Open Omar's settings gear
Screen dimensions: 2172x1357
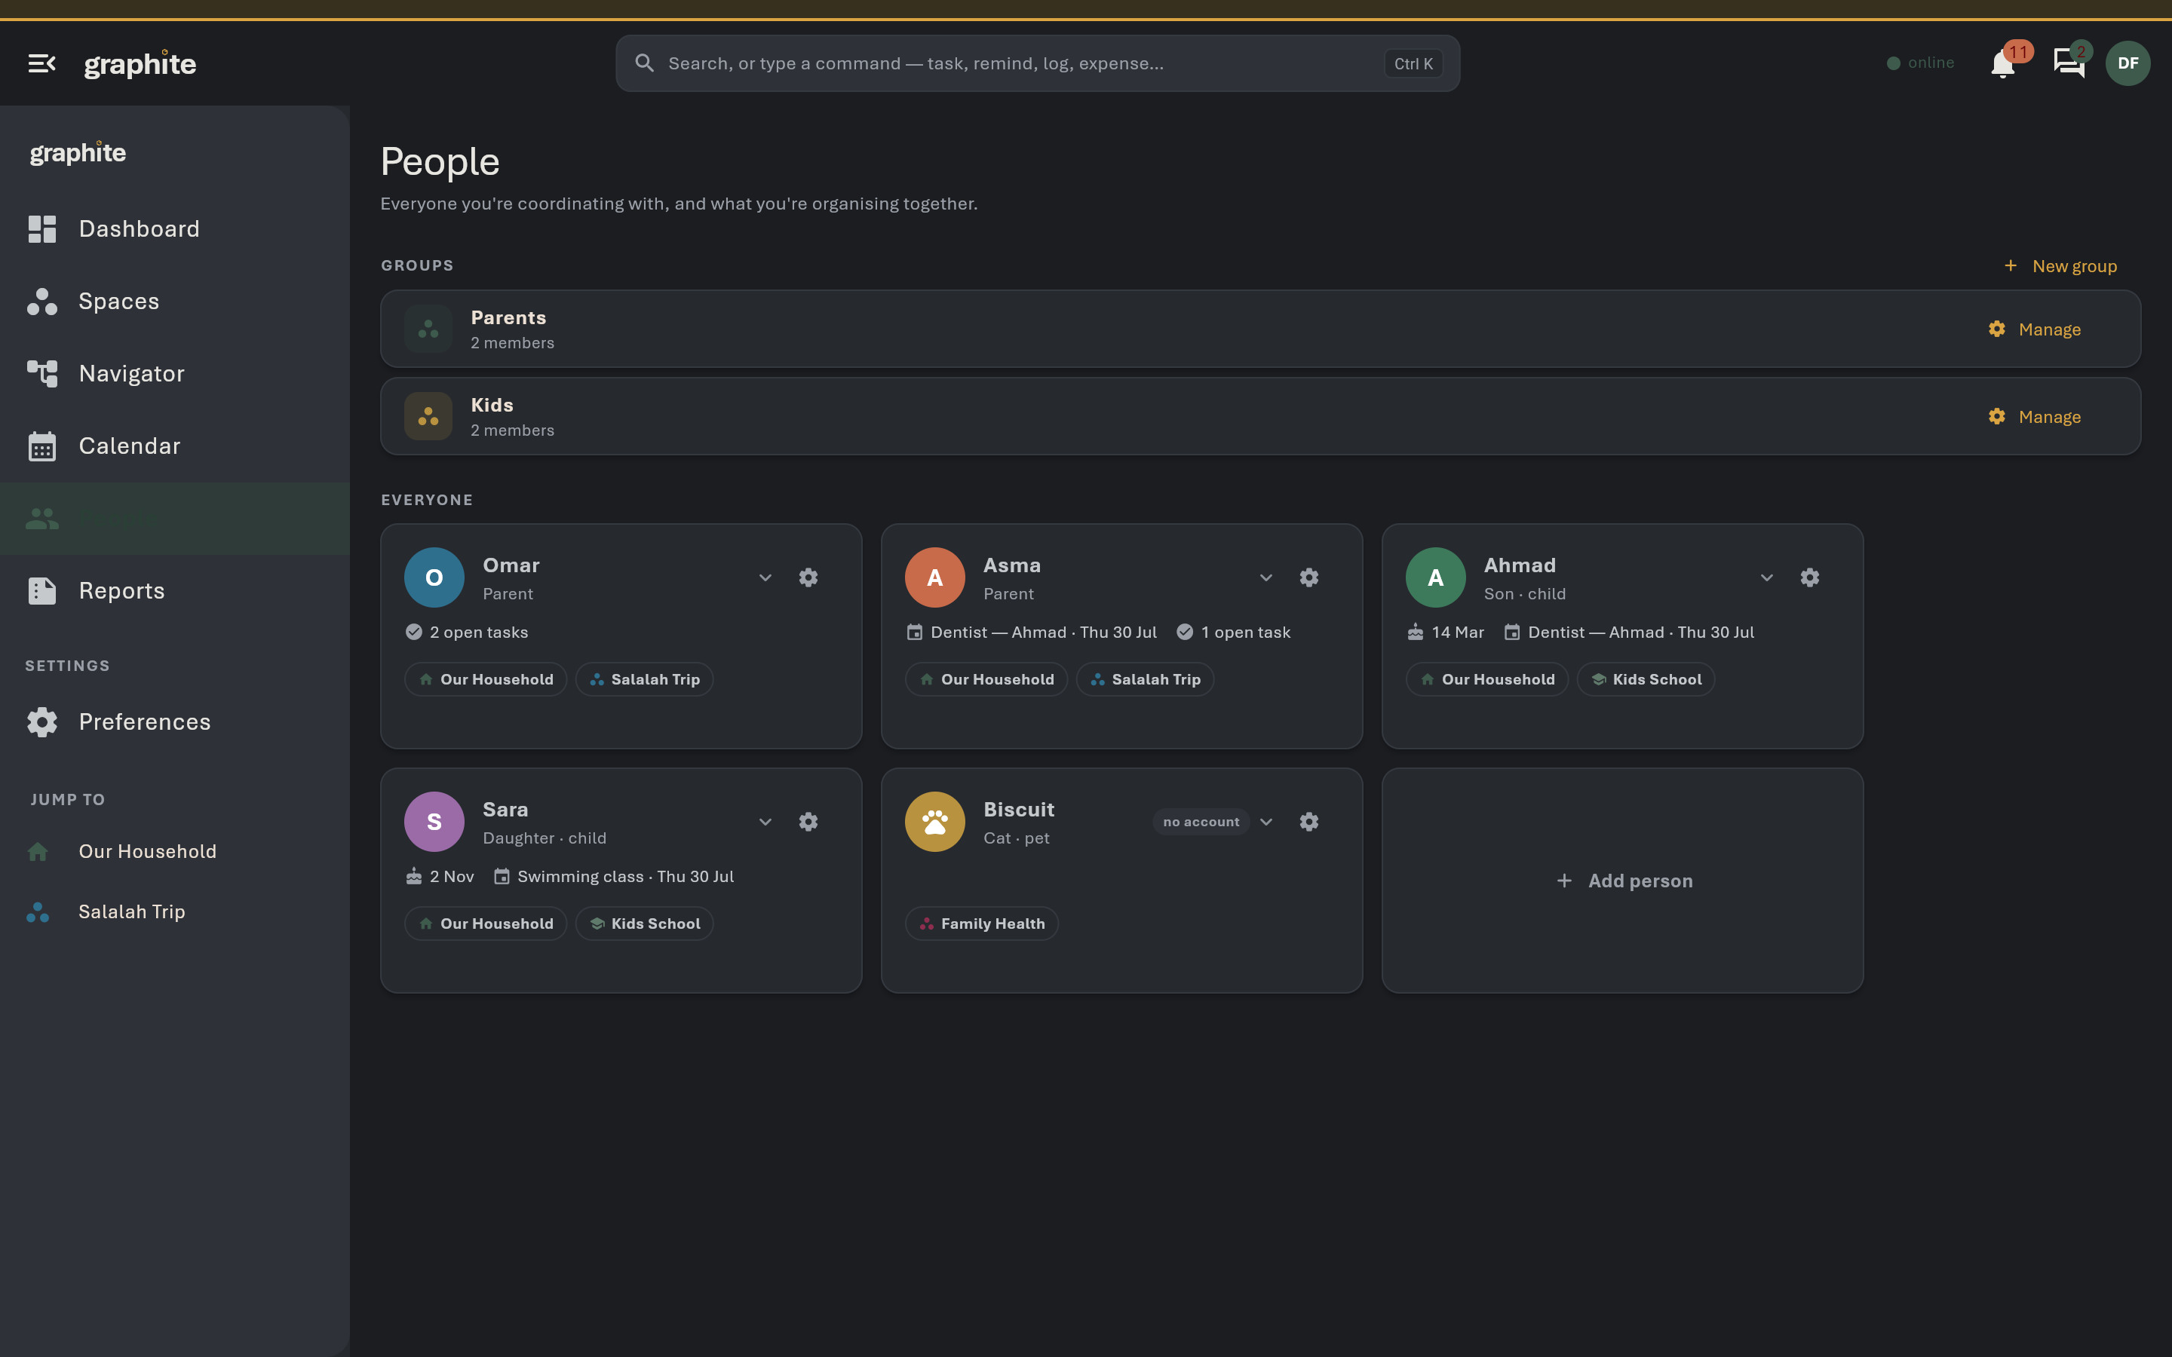(808, 577)
